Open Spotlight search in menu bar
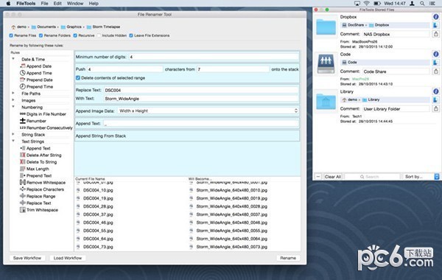 coord(422,4)
